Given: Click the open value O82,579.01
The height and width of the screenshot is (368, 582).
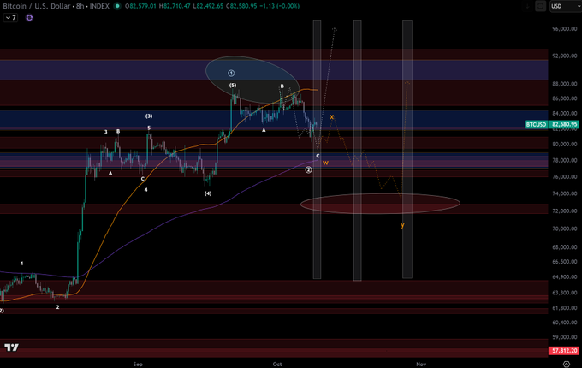Looking at the screenshot, I should 140,6.
